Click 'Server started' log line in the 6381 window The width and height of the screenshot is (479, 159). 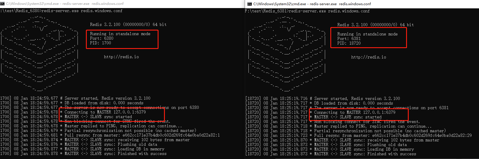(323, 99)
